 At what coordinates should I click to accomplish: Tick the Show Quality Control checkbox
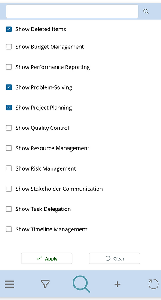[9, 128]
